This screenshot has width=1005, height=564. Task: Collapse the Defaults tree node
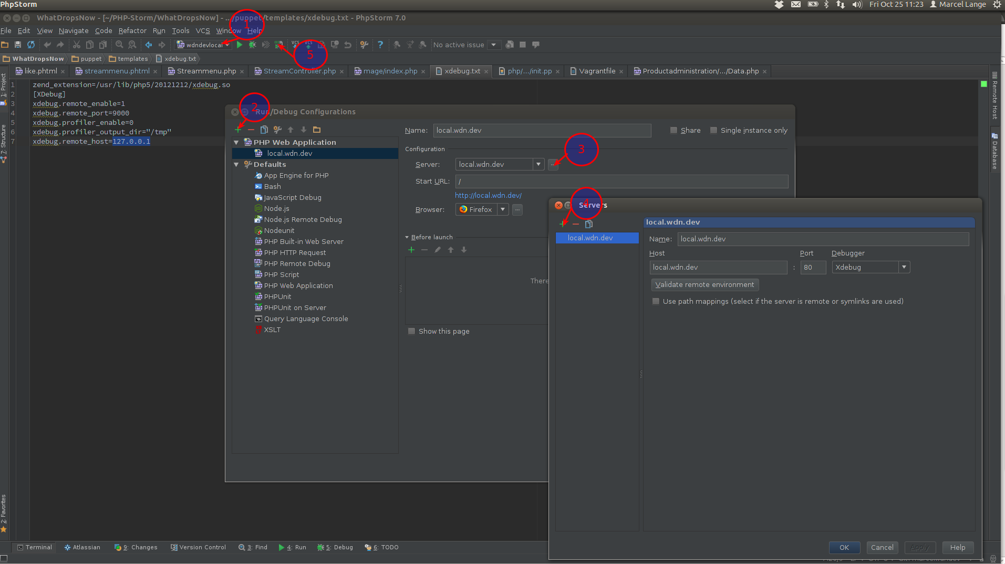236,164
